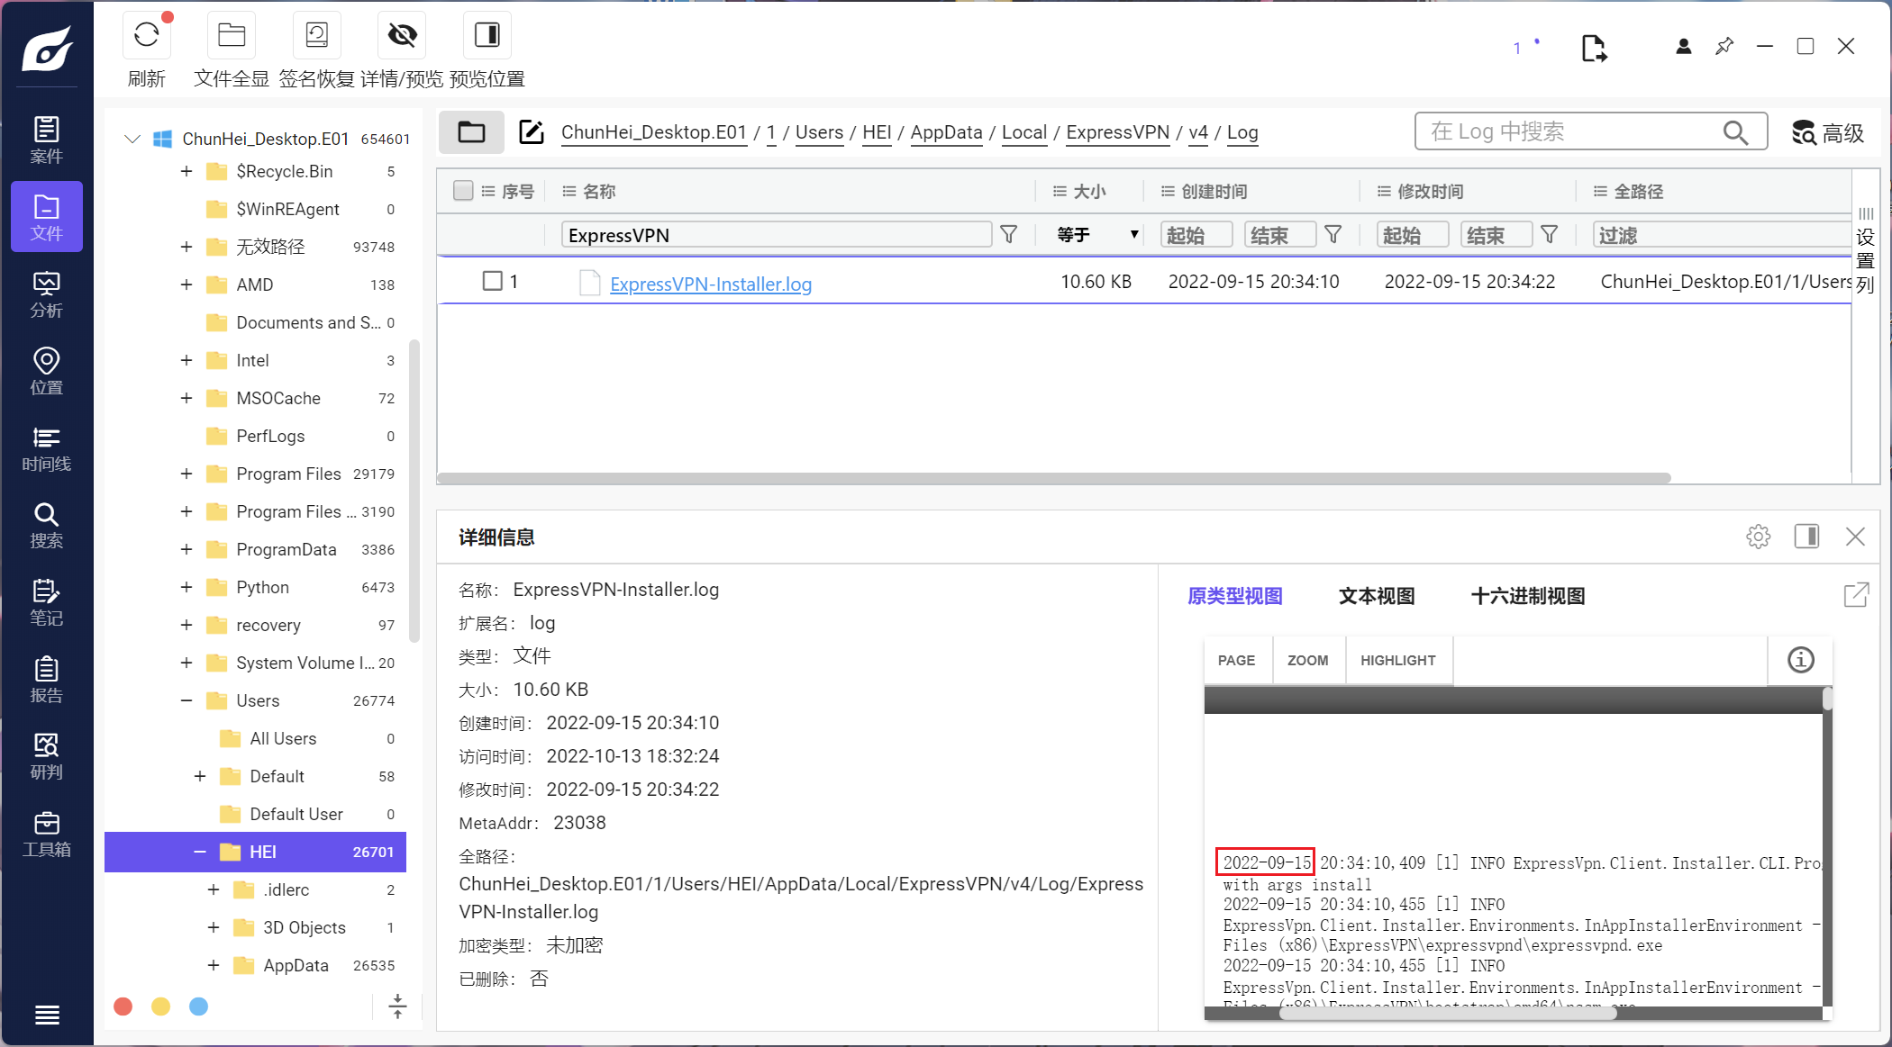Click the settings gear icon in detail panel
1892x1047 pixels.
[1758, 537]
